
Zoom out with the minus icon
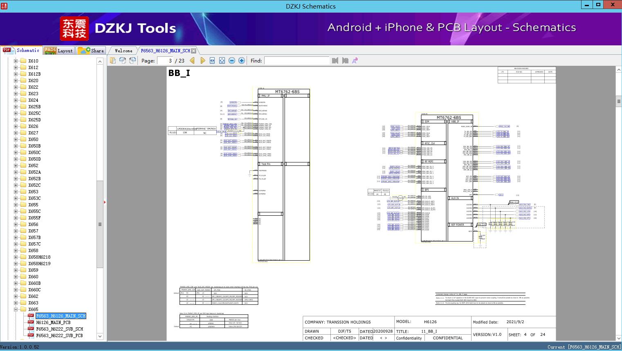[232, 60]
